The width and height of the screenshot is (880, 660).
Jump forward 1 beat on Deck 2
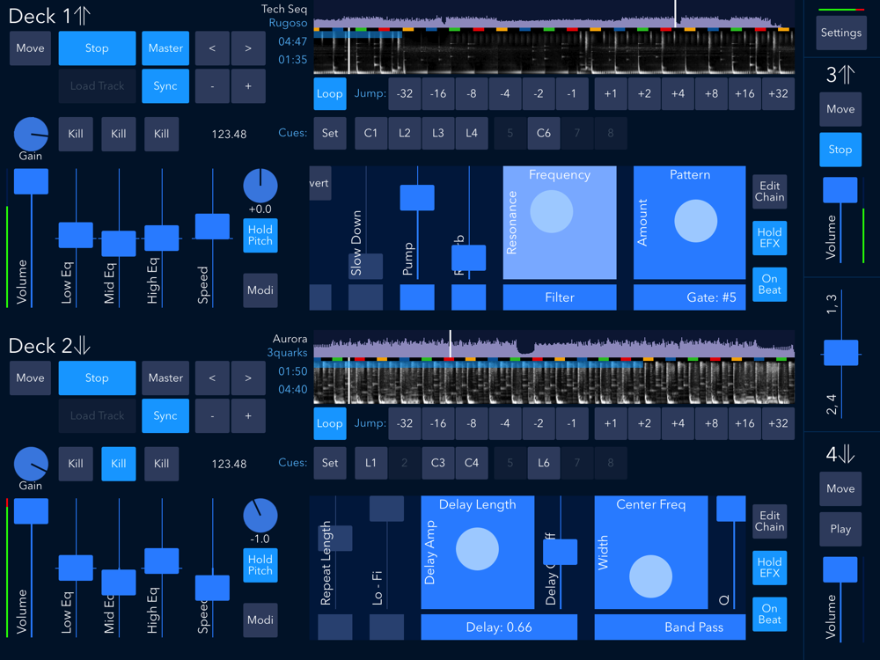[611, 424]
